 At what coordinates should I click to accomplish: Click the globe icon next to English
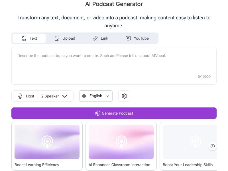[85, 96]
